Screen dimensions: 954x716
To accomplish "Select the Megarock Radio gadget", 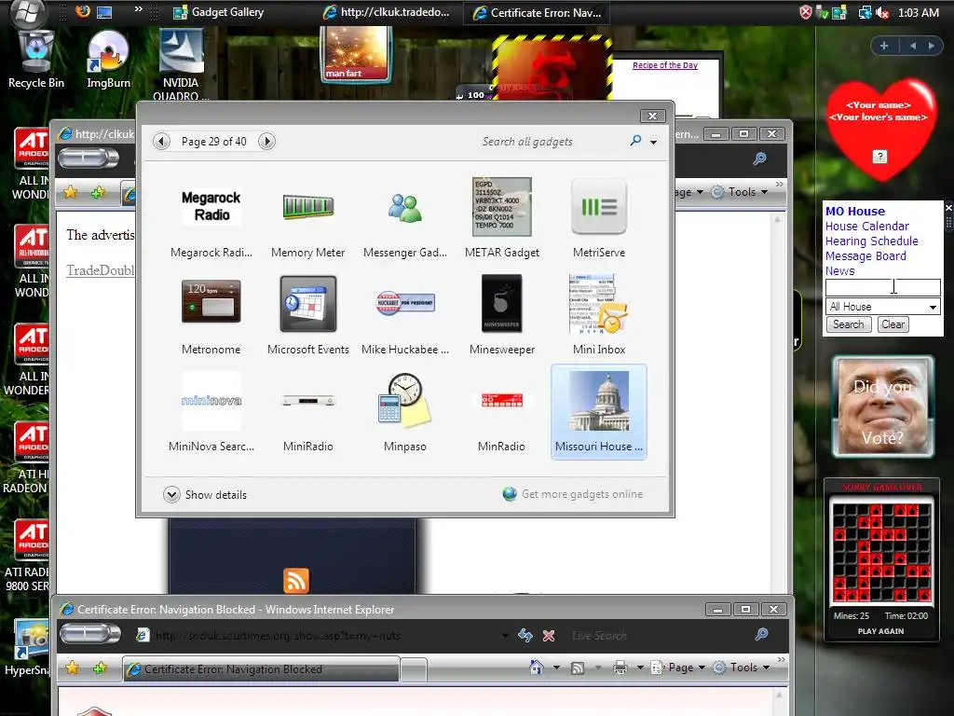I will (211, 218).
